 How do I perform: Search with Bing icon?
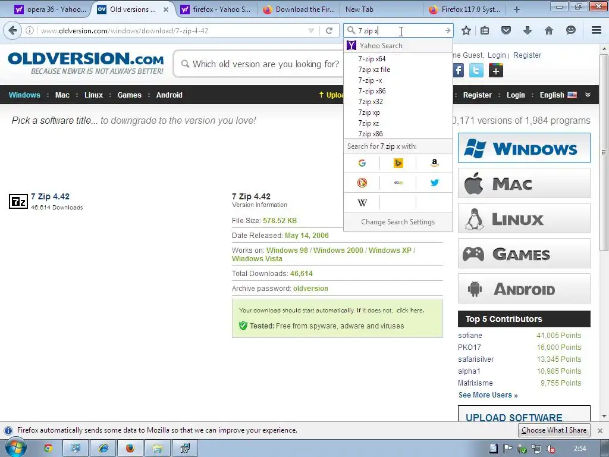tap(398, 163)
